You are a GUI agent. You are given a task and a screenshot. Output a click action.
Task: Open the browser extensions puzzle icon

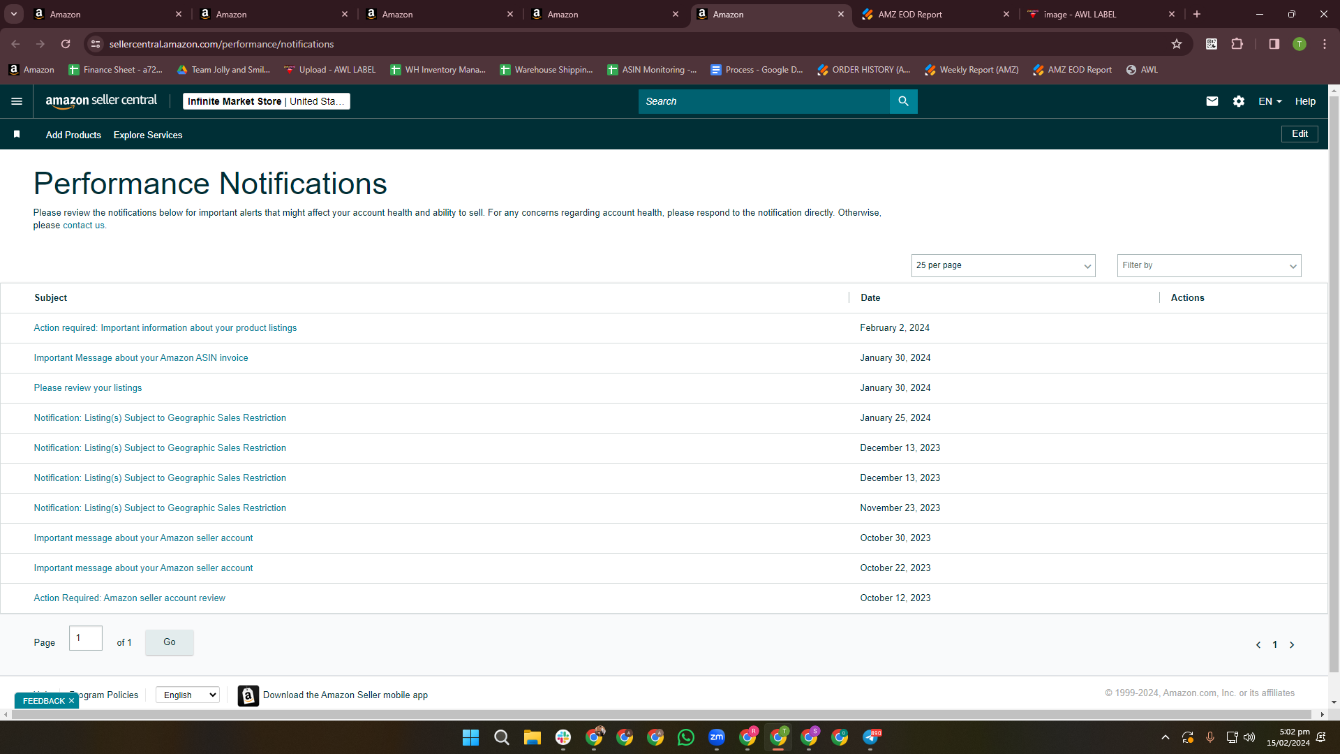coord(1237,44)
